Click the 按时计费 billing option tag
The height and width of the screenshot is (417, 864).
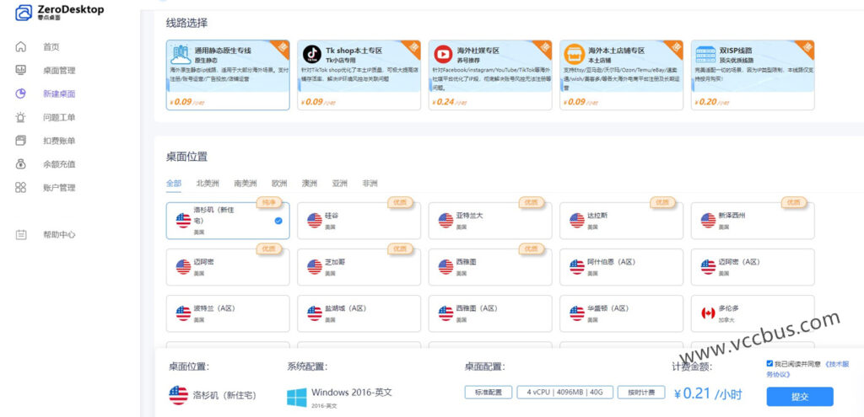point(640,393)
